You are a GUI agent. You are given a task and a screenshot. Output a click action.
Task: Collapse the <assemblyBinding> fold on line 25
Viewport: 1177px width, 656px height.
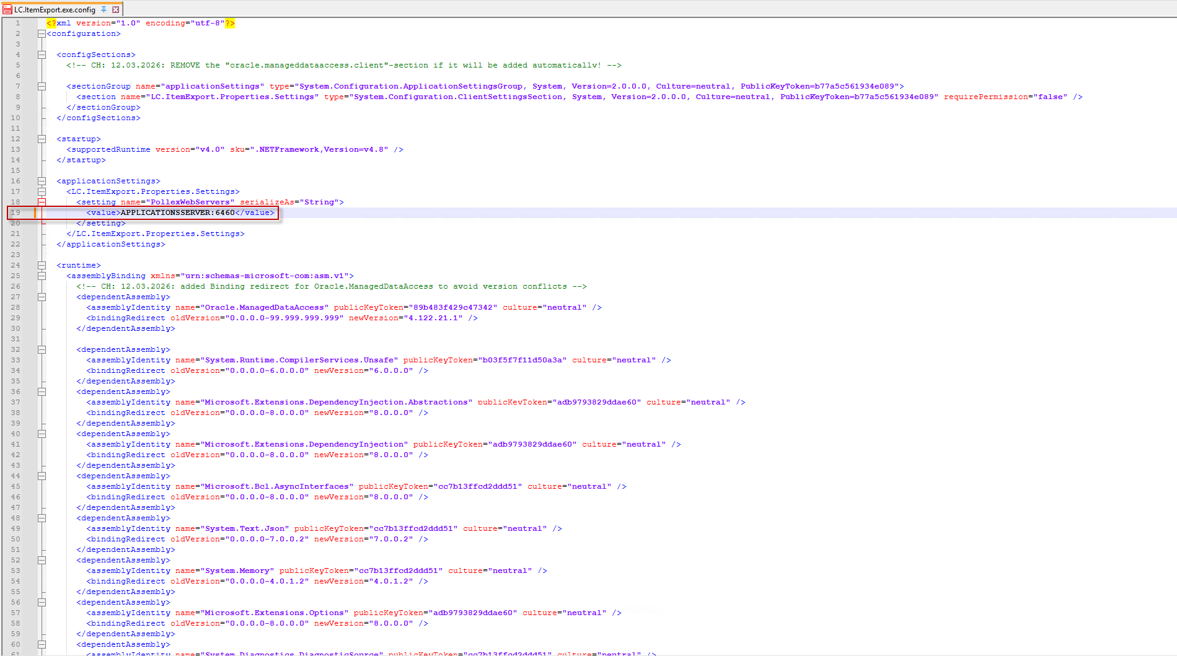coord(42,276)
